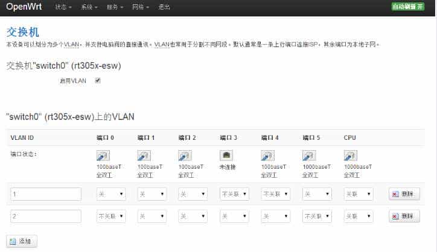Screen dimensions: 437x252
Task: Delete VLAN 2 row
Action: pyautogui.click(x=404, y=216)
